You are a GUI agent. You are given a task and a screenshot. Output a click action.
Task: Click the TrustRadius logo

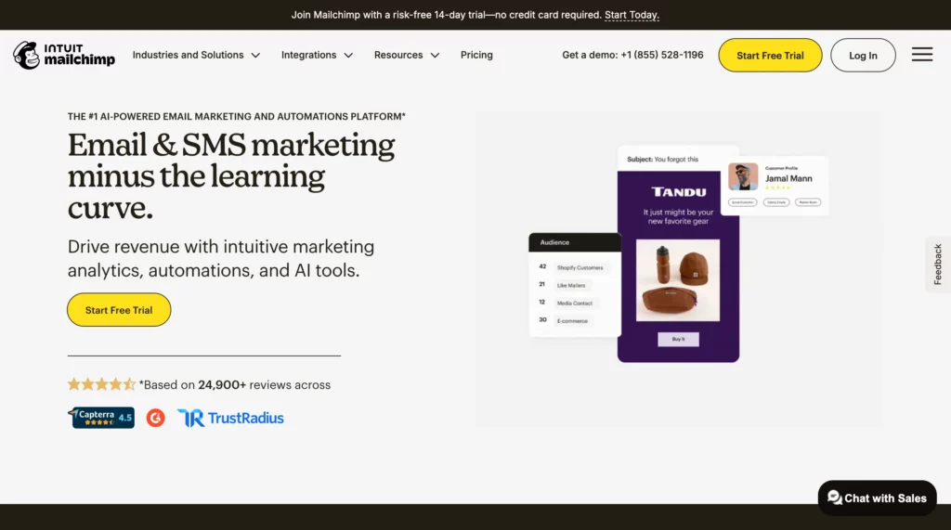(230, 418)
